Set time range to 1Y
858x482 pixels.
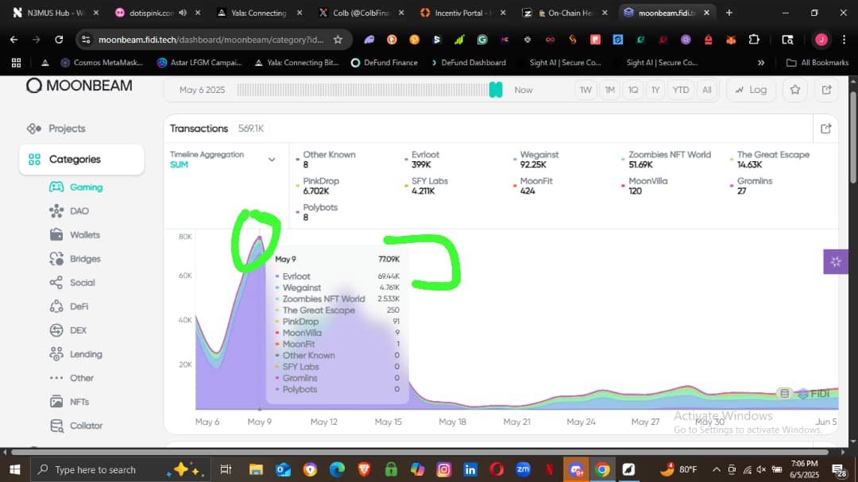pos(655,90)
